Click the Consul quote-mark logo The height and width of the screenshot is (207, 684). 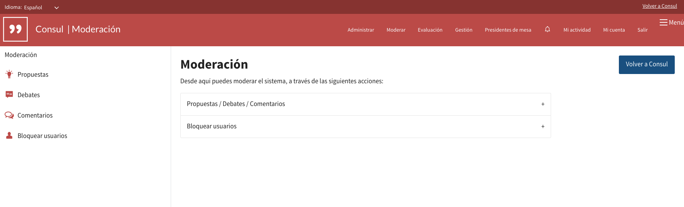(15, 29)
